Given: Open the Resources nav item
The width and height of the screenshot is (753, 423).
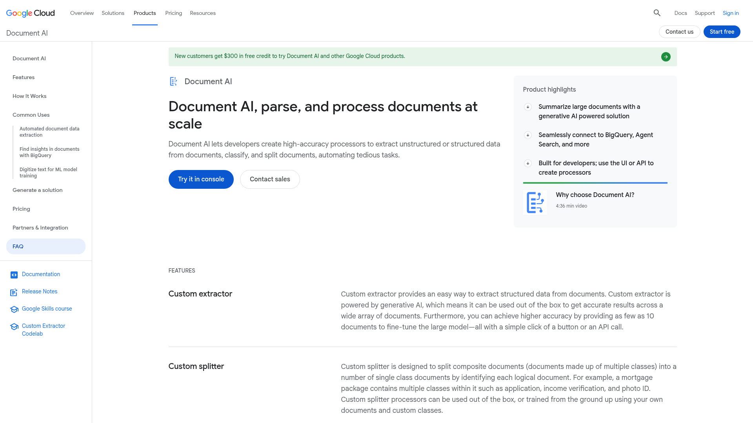Looking at the screenshot, I should 203,13.
